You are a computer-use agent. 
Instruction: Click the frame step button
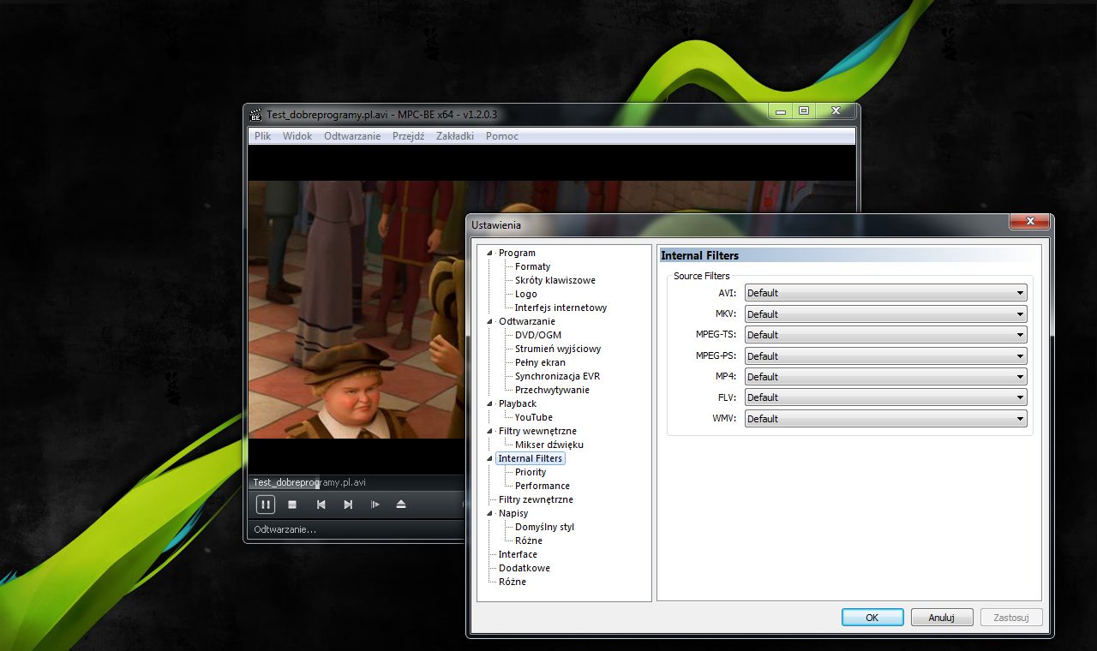tap(375, 505)
